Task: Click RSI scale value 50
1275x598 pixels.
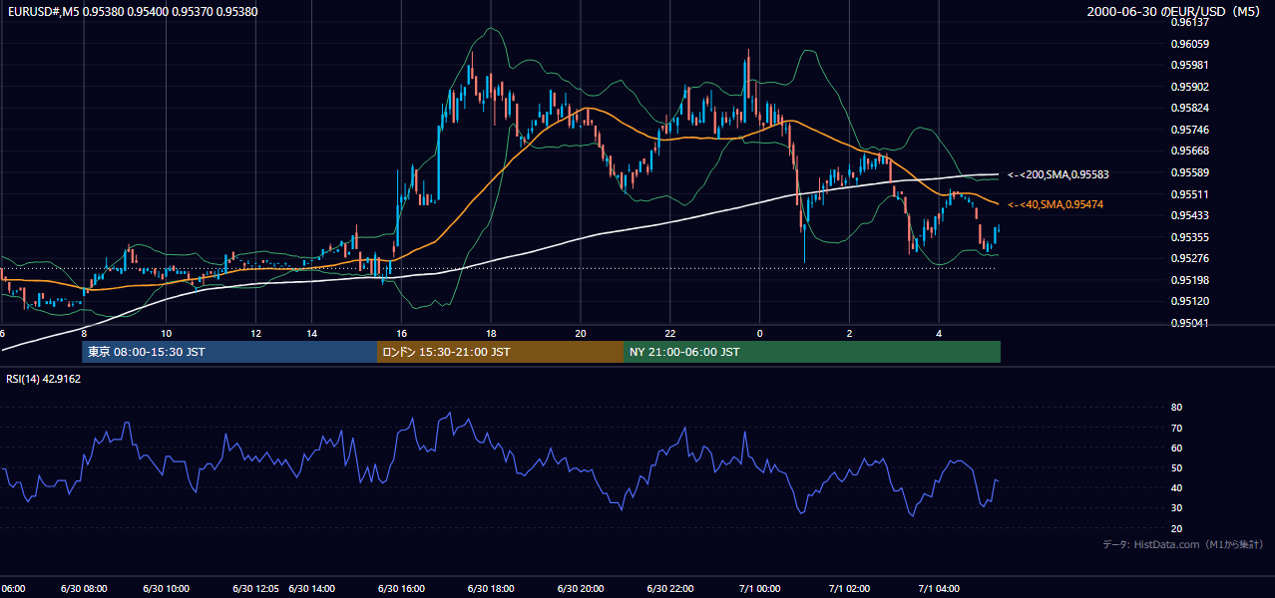Action: (x=1176, y=467)
